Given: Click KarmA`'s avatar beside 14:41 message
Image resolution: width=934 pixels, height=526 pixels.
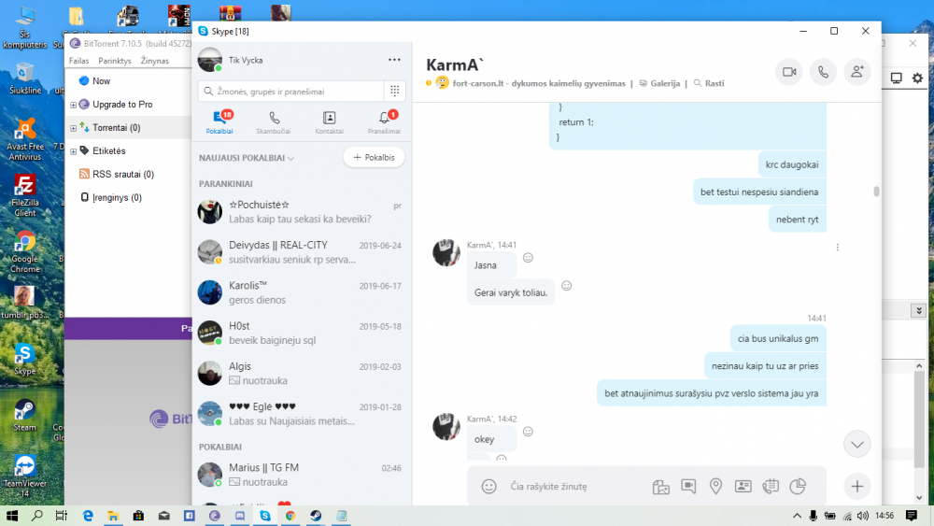Looking at the screenshot, I should [446, 252].
